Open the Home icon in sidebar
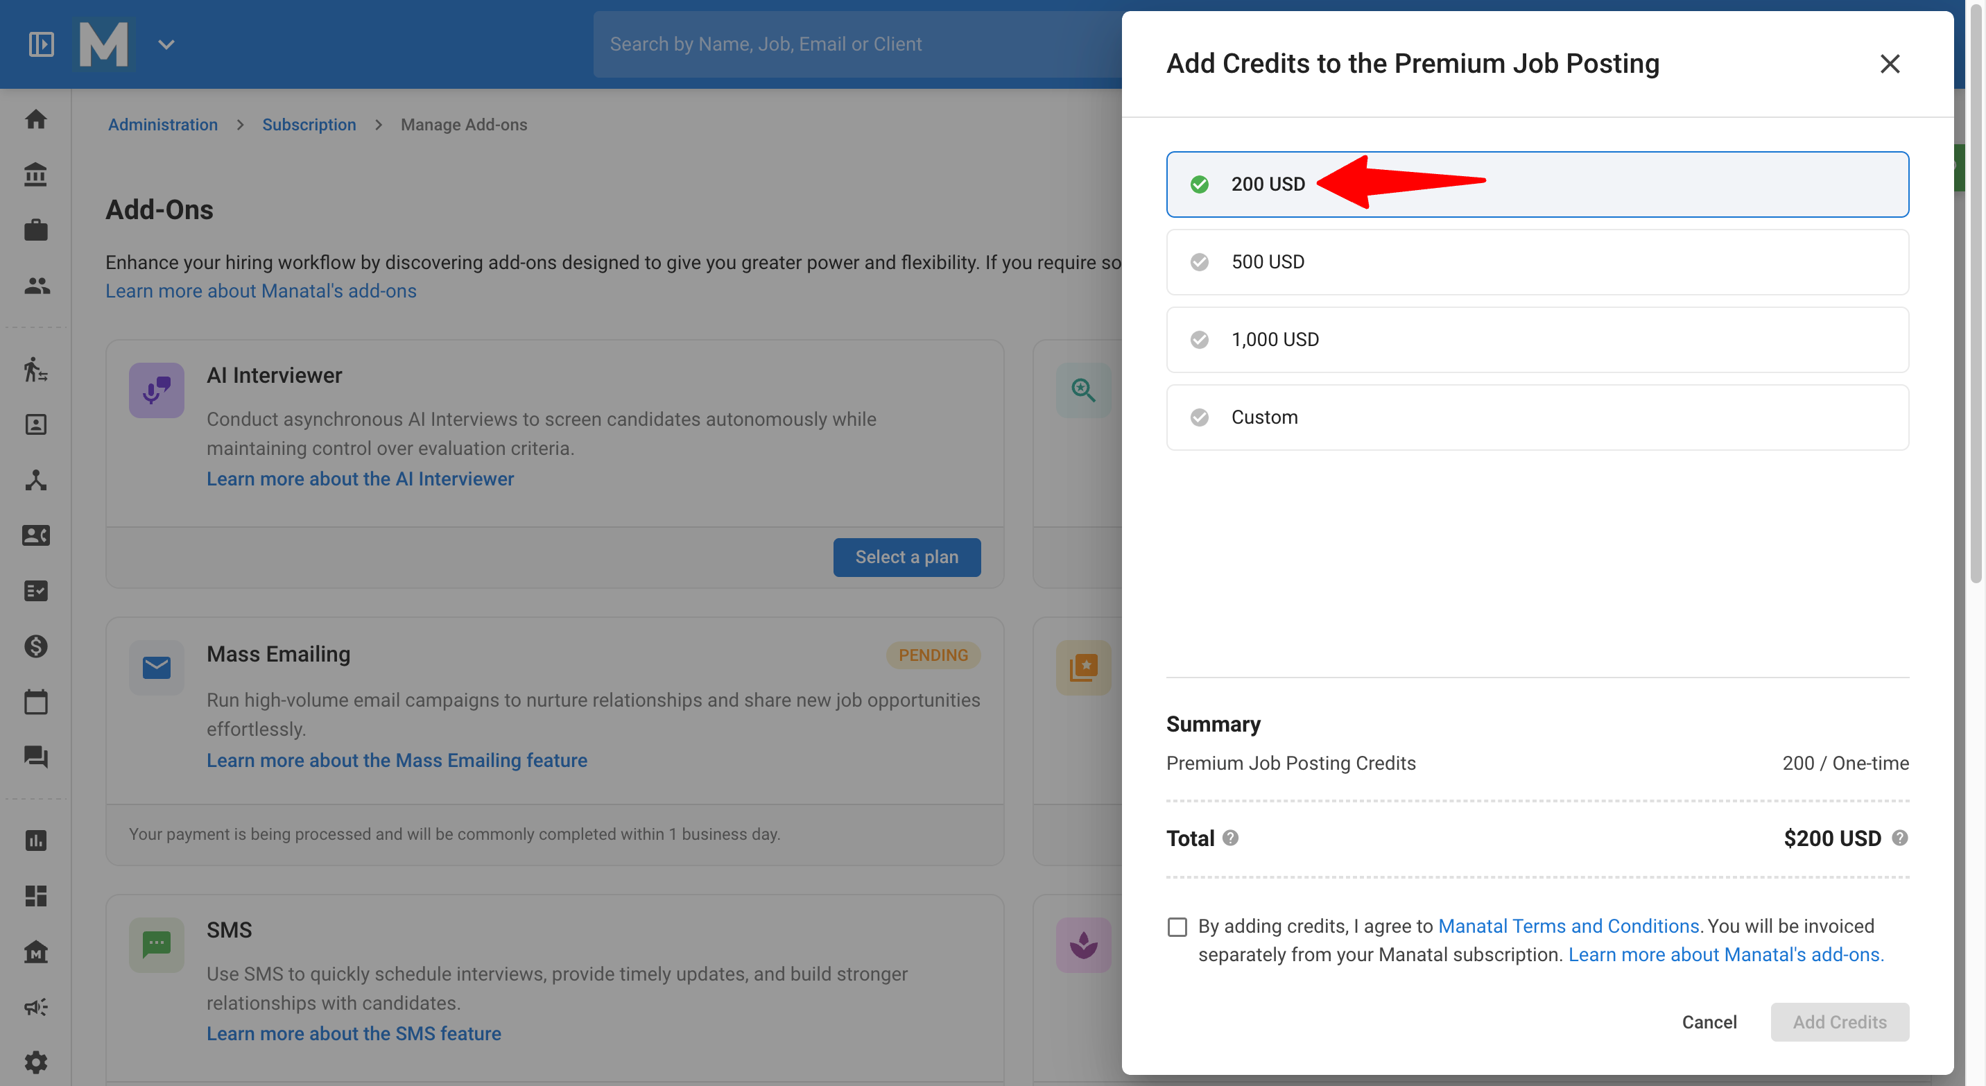The image size is (1986, 1086). click(35, 119)
